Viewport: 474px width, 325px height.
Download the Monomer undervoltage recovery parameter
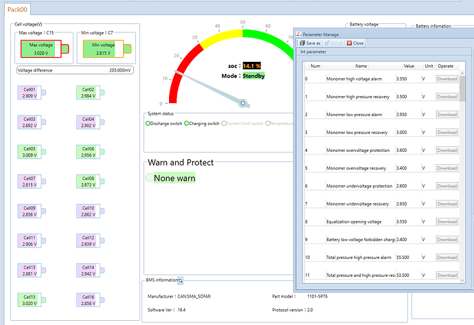pos(447,204)
